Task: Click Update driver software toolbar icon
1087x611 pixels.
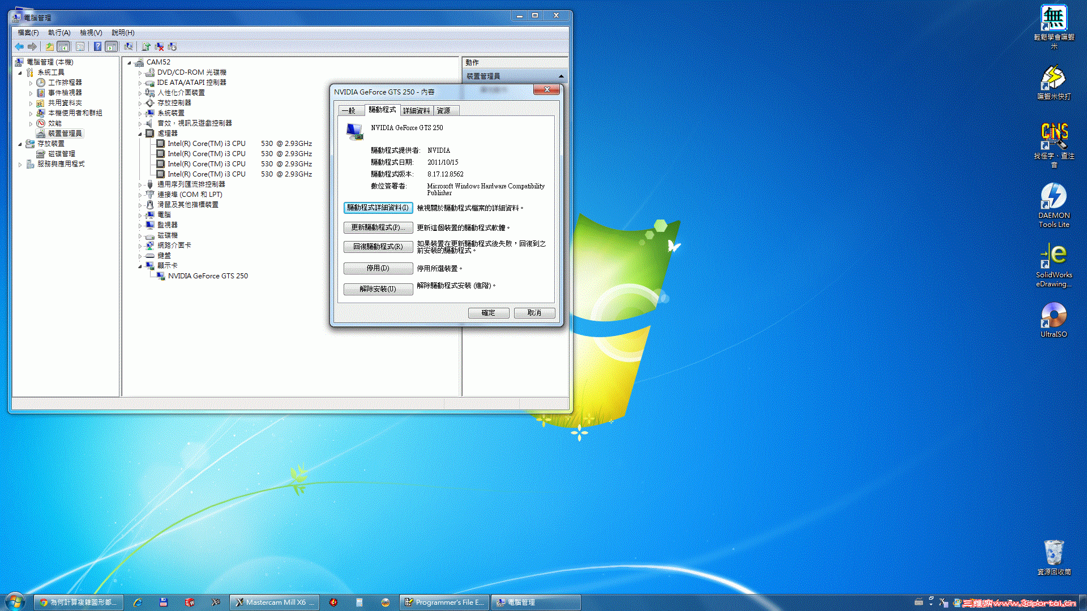Action: pyautogui.click(x=146, y=47)
